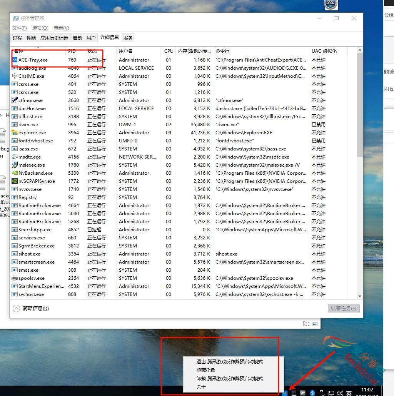The height and width of the screenshot is (396, 394).
Task: Open the Bluetooth tray icon
Action: pos(312,393)
